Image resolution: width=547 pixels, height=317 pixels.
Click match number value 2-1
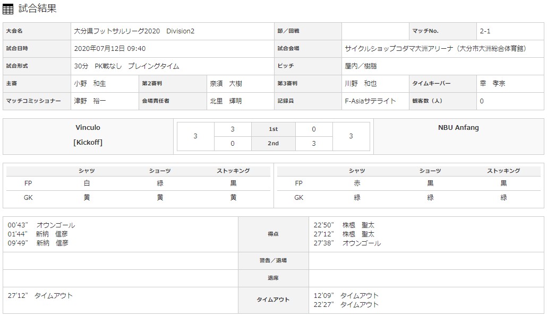point(486,31)
